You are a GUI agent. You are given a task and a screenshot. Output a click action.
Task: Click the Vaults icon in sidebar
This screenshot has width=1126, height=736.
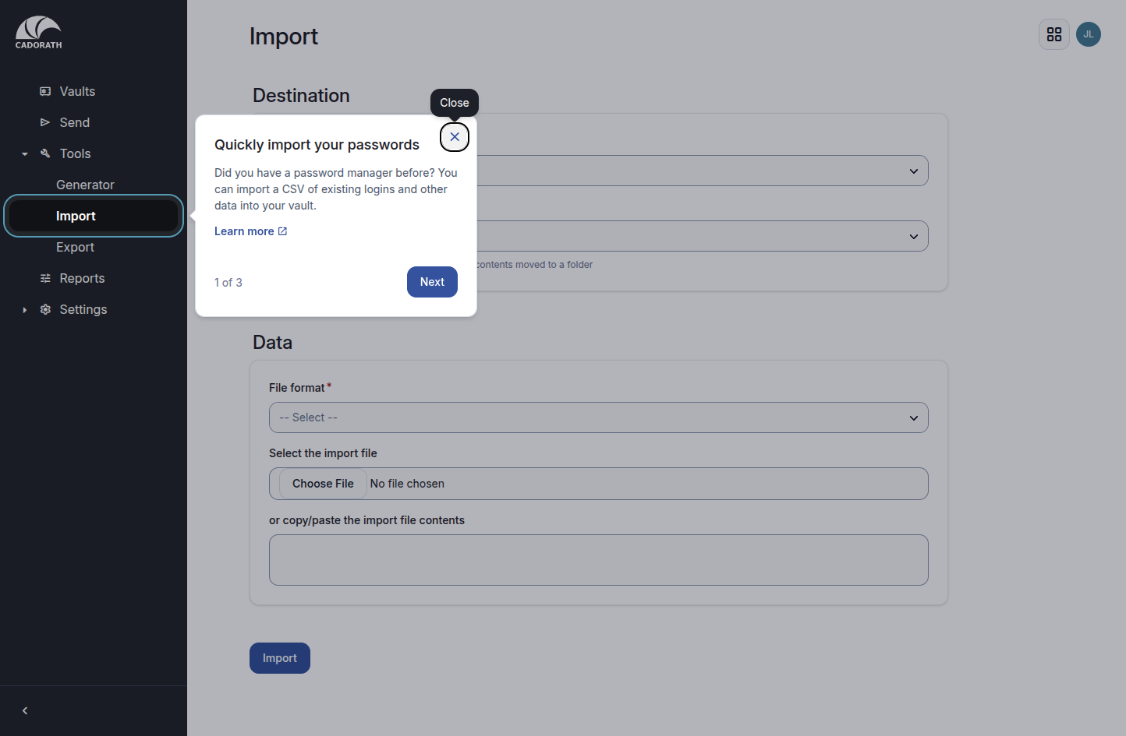(x=45, y=91)
